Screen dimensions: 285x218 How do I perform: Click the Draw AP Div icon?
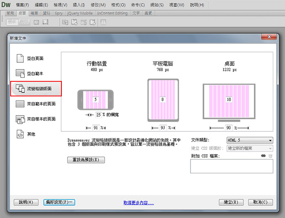46,22
